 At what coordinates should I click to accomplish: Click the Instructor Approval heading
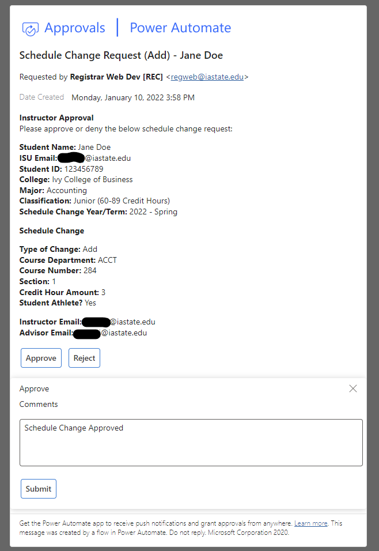[x=56, y=118]
